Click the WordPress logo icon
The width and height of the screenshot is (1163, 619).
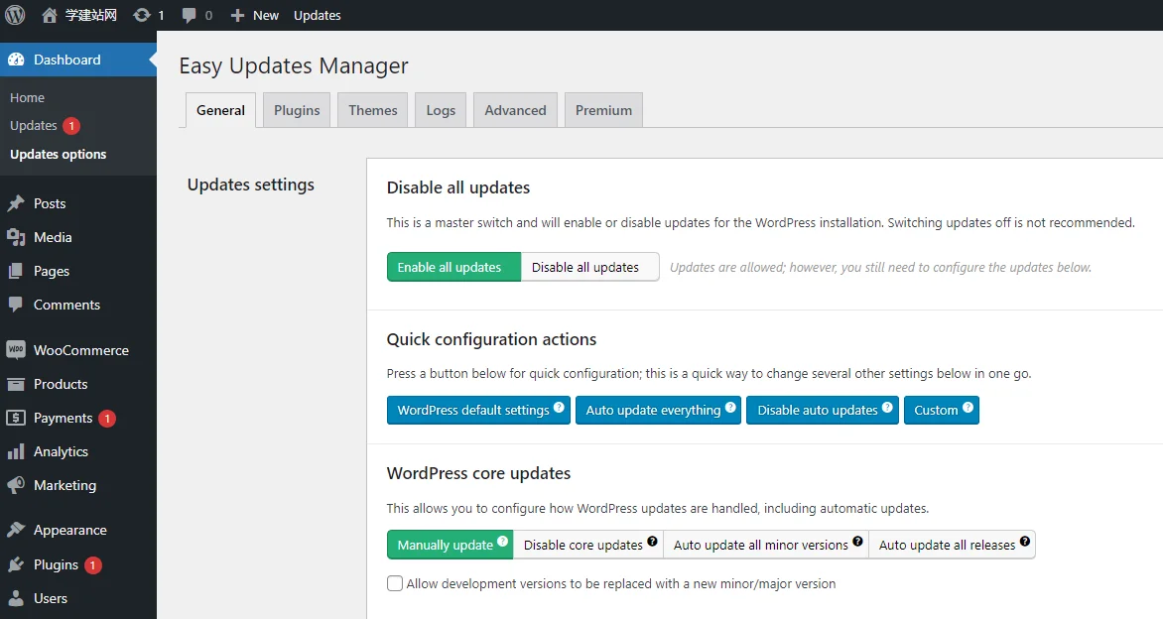click(x=15, y=15)
